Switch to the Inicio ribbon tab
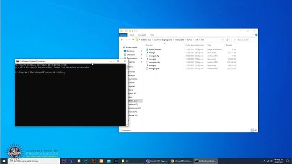The height and width of the screenshot is (164, 292). (x=132, y=35)
